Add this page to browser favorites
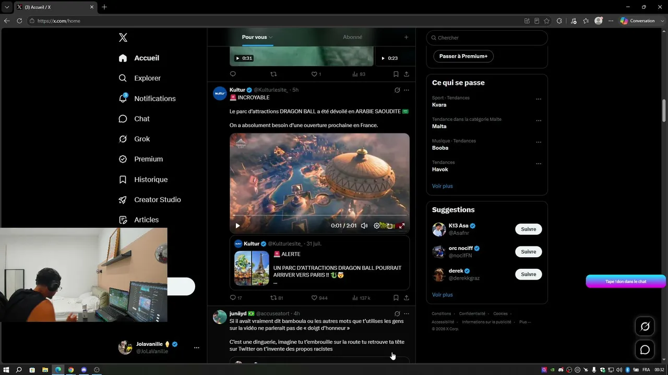The image size is (668, 375). (546, 21)
